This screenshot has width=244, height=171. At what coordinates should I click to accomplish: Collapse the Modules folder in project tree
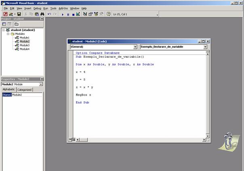click(x=8, y=34)
